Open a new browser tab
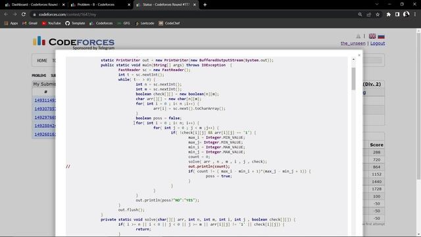Image resolution: width=421 pixels, height=237 pixels. [205, 5]
